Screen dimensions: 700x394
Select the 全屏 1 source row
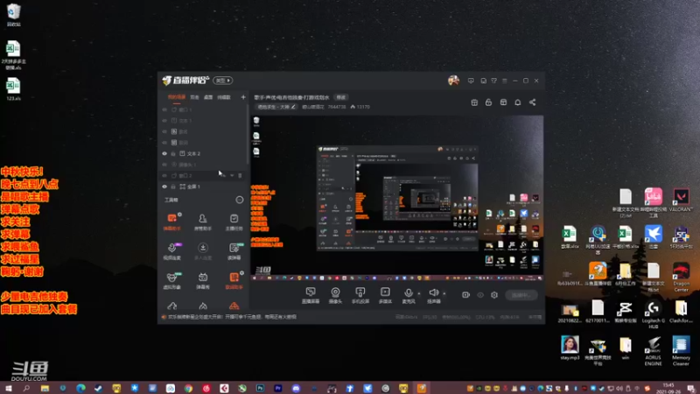click(203, 186)
